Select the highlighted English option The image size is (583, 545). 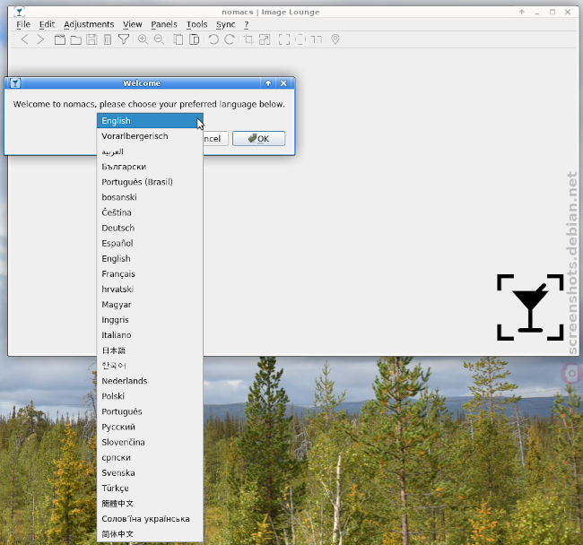pyautogui.click(x=150, y=121)
